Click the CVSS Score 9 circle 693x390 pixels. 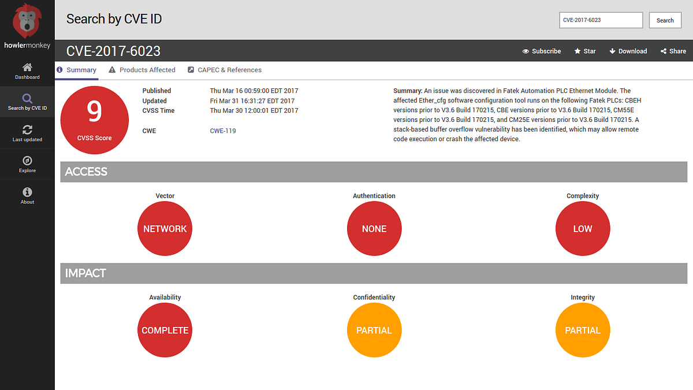click(95, 119)
